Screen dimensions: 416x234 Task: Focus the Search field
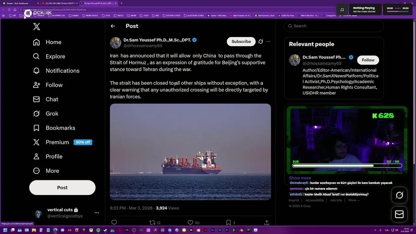334,26
